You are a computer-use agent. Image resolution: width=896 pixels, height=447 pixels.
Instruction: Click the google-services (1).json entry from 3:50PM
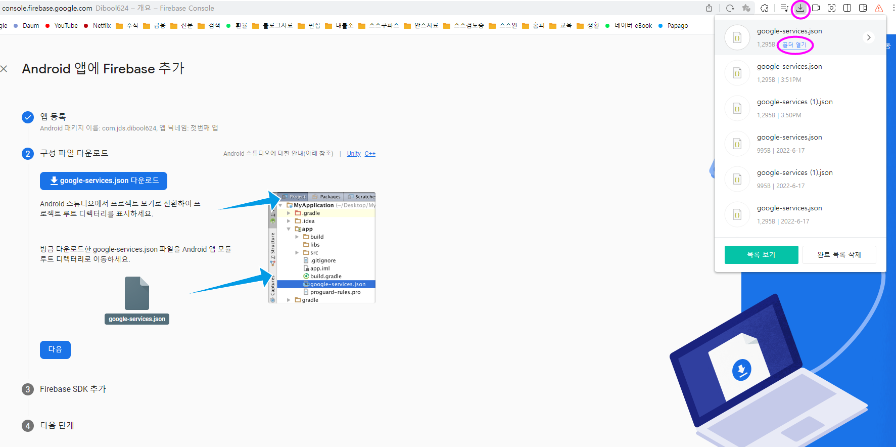point(800,108)
